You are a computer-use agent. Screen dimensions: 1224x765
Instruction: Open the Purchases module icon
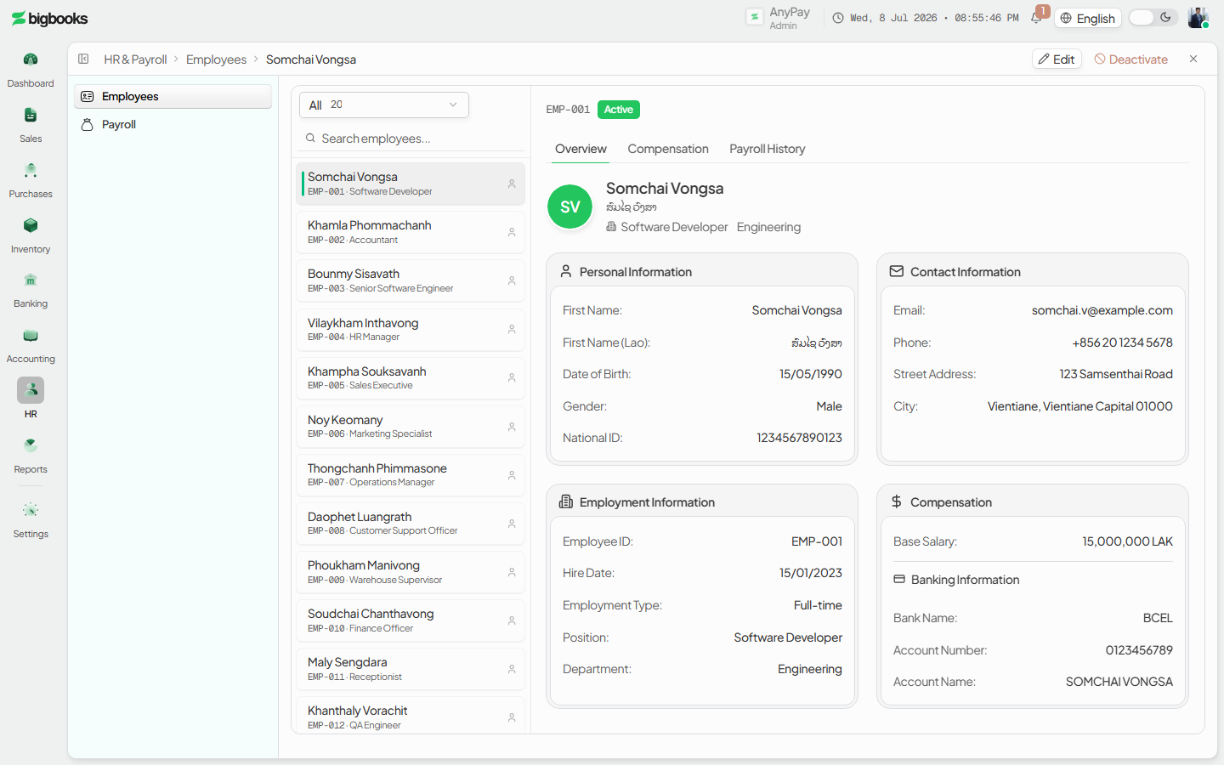click(31, 170)
